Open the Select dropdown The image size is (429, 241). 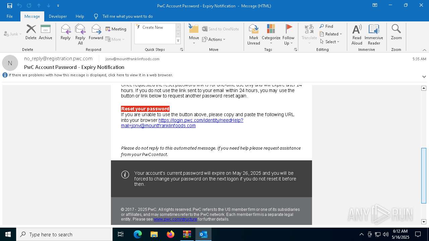click(330, 42)
